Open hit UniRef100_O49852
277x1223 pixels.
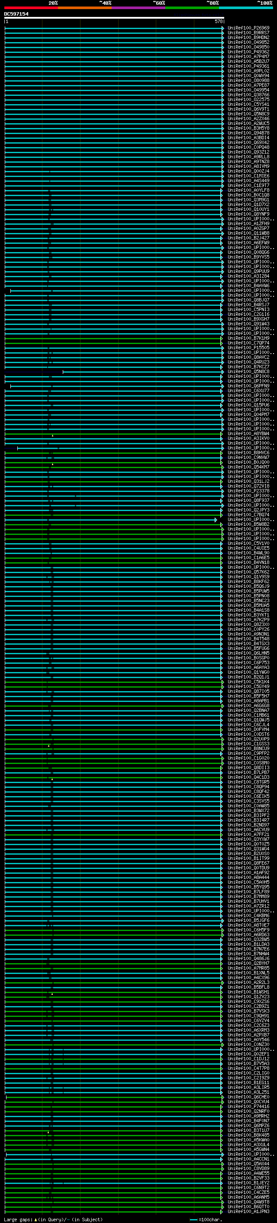pyautogui.click(x=248, y=42)
